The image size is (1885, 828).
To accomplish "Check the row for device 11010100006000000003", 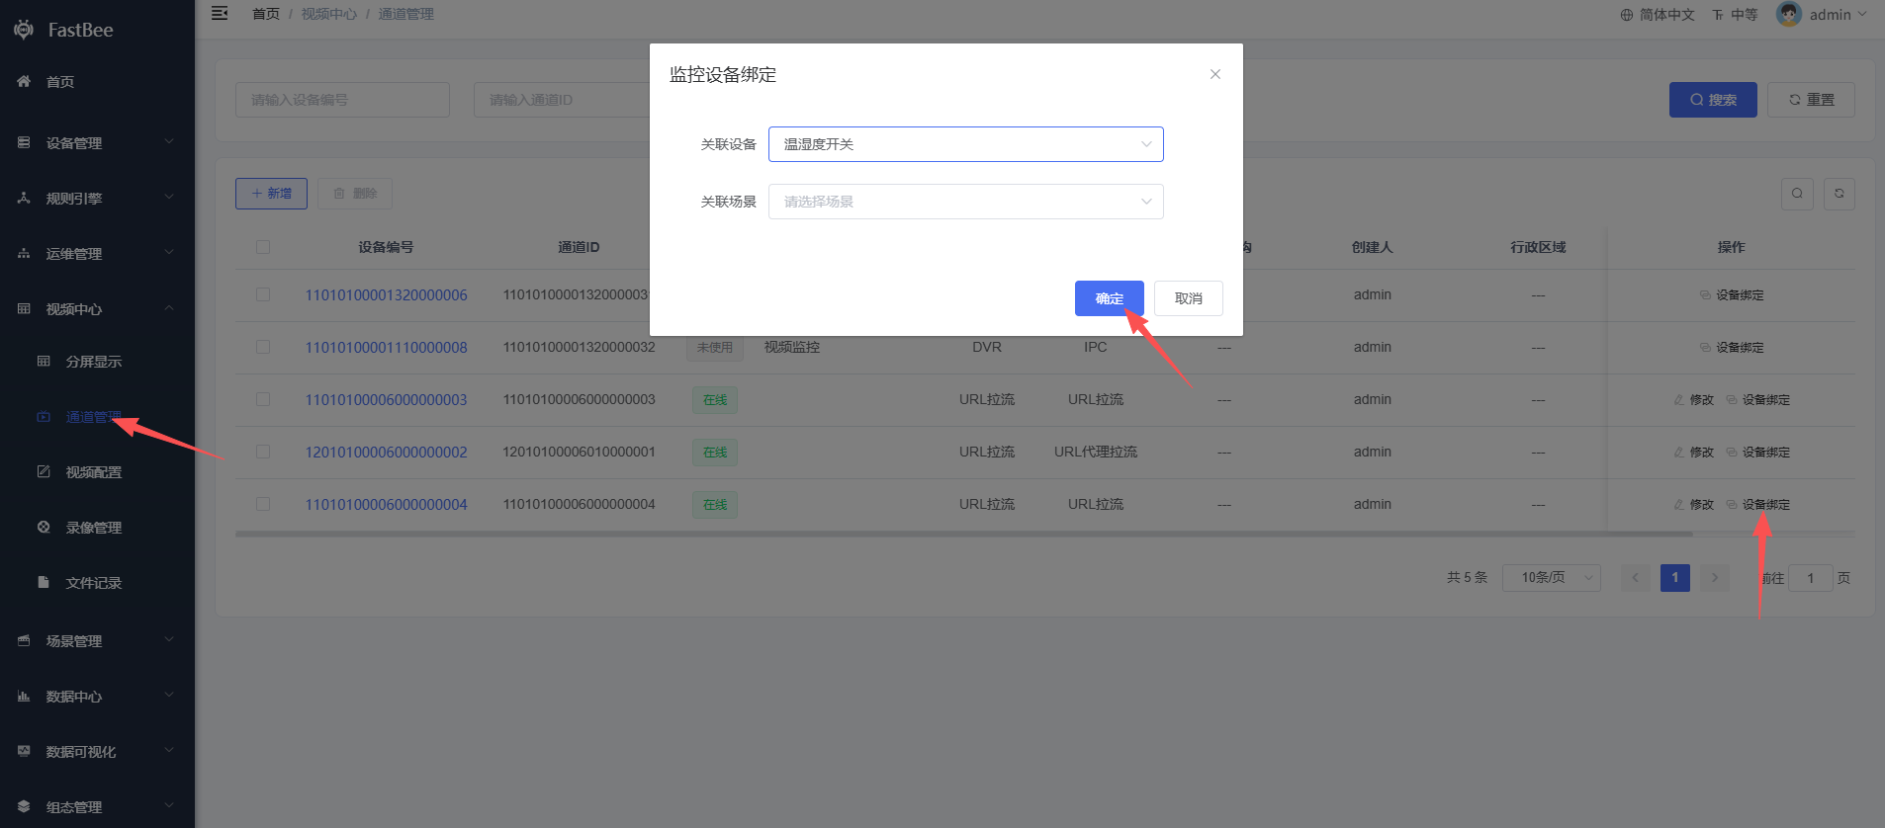I will [263, 399].
